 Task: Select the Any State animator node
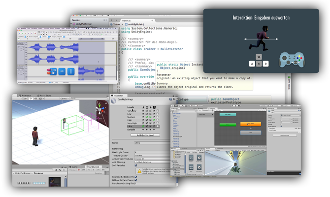click(228, 114)
